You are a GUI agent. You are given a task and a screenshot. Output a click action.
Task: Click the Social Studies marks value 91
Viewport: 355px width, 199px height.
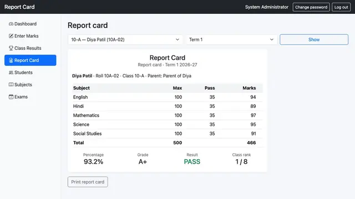click(253, 134)
